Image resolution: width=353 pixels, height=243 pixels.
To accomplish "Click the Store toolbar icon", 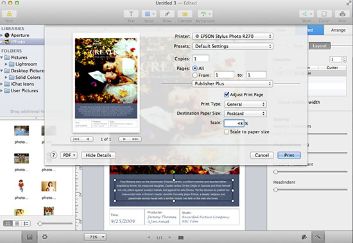I will click(x=9, y=14).
